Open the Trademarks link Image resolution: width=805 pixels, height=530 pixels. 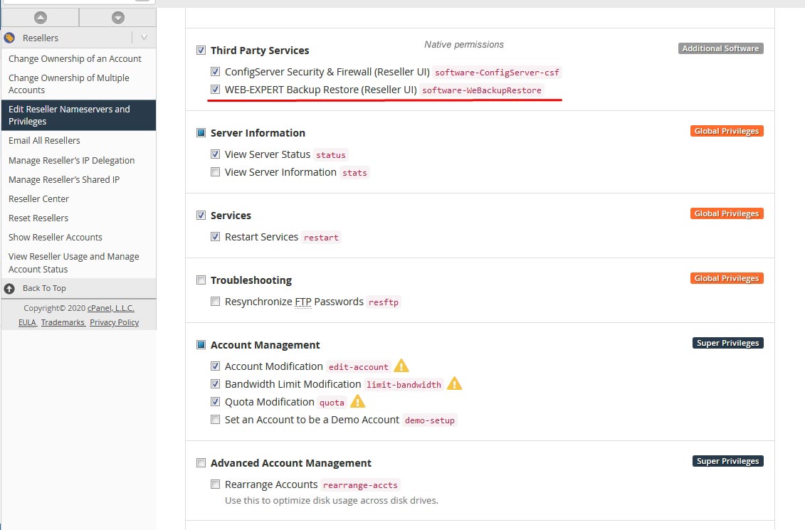[x=63, y=322]
